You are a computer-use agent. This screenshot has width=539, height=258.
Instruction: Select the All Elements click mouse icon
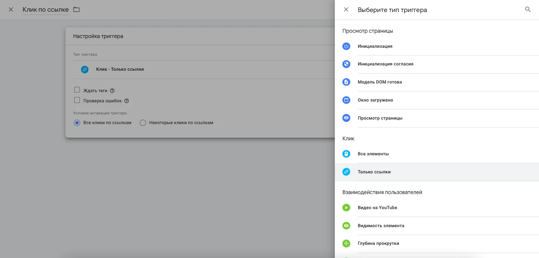click(x=346, y=154)
